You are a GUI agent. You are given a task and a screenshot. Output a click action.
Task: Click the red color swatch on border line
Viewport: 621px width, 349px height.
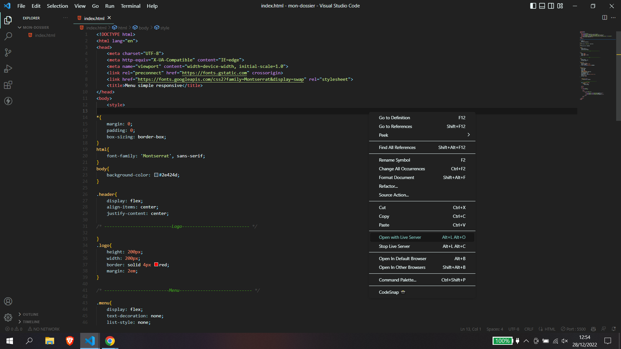point(156,265)
